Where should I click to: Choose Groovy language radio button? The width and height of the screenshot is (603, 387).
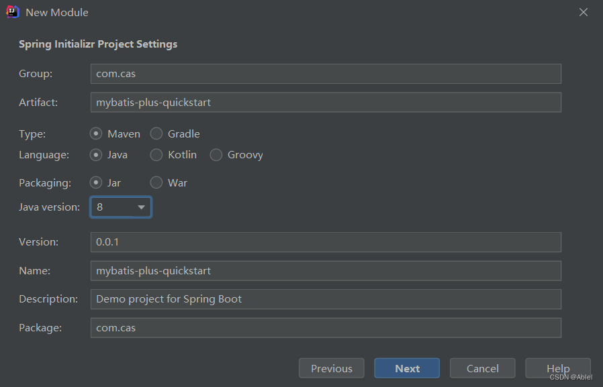pyautogui.click(x=216, y=155)
